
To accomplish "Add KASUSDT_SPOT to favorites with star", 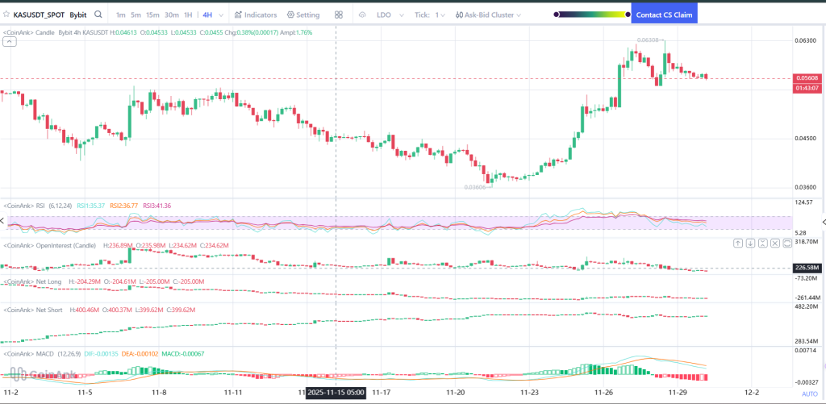I will (6, 15).
